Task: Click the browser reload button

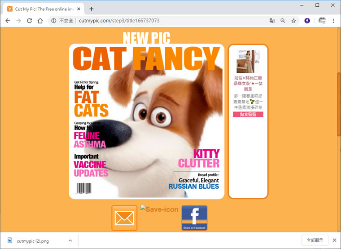Action: (29, 21)
